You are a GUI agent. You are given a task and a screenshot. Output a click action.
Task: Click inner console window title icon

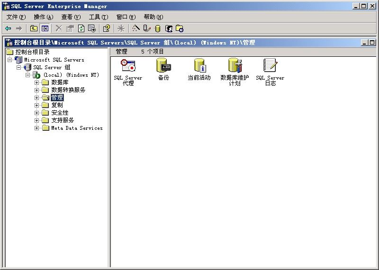9,43
